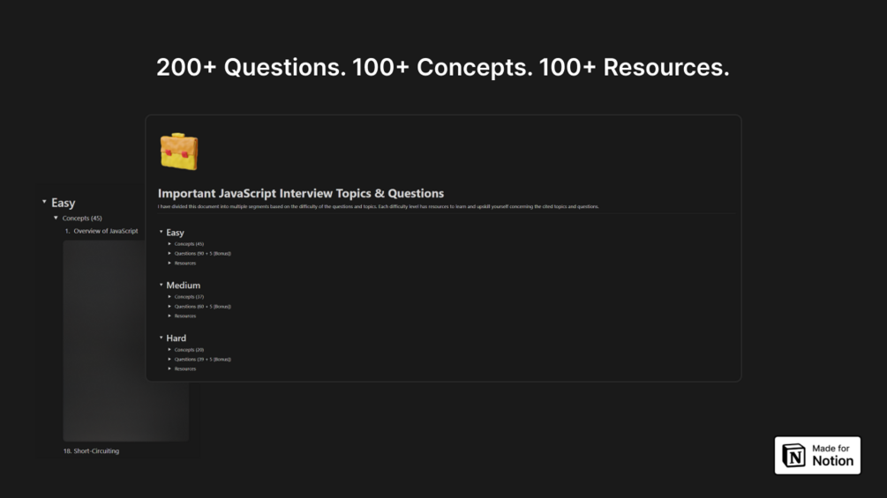Expand Concepts (45) under Easy in card
This screenshot has width=887, height=498.
click(169, 244)
